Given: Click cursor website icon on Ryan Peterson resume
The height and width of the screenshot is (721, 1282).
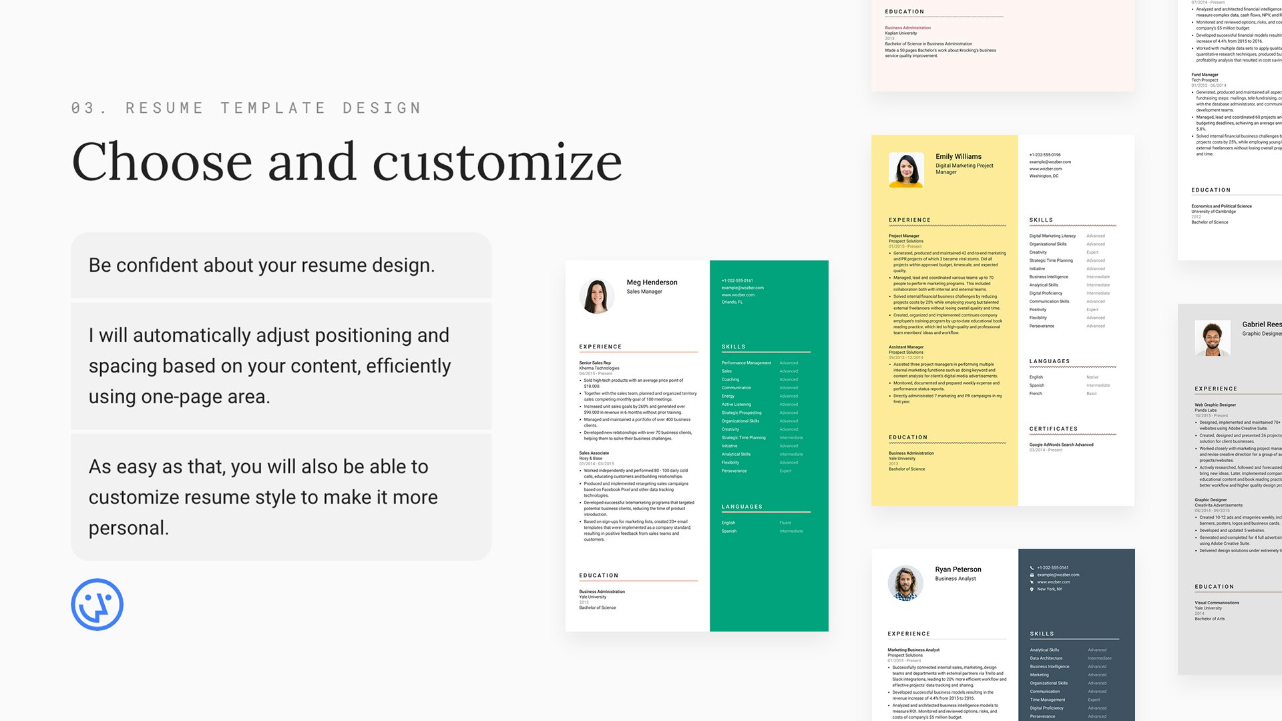Looking at the screenshot, I should [x=1032, y=582].
